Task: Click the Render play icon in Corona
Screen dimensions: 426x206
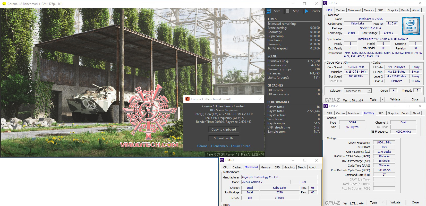Action: tap(306, 11)
